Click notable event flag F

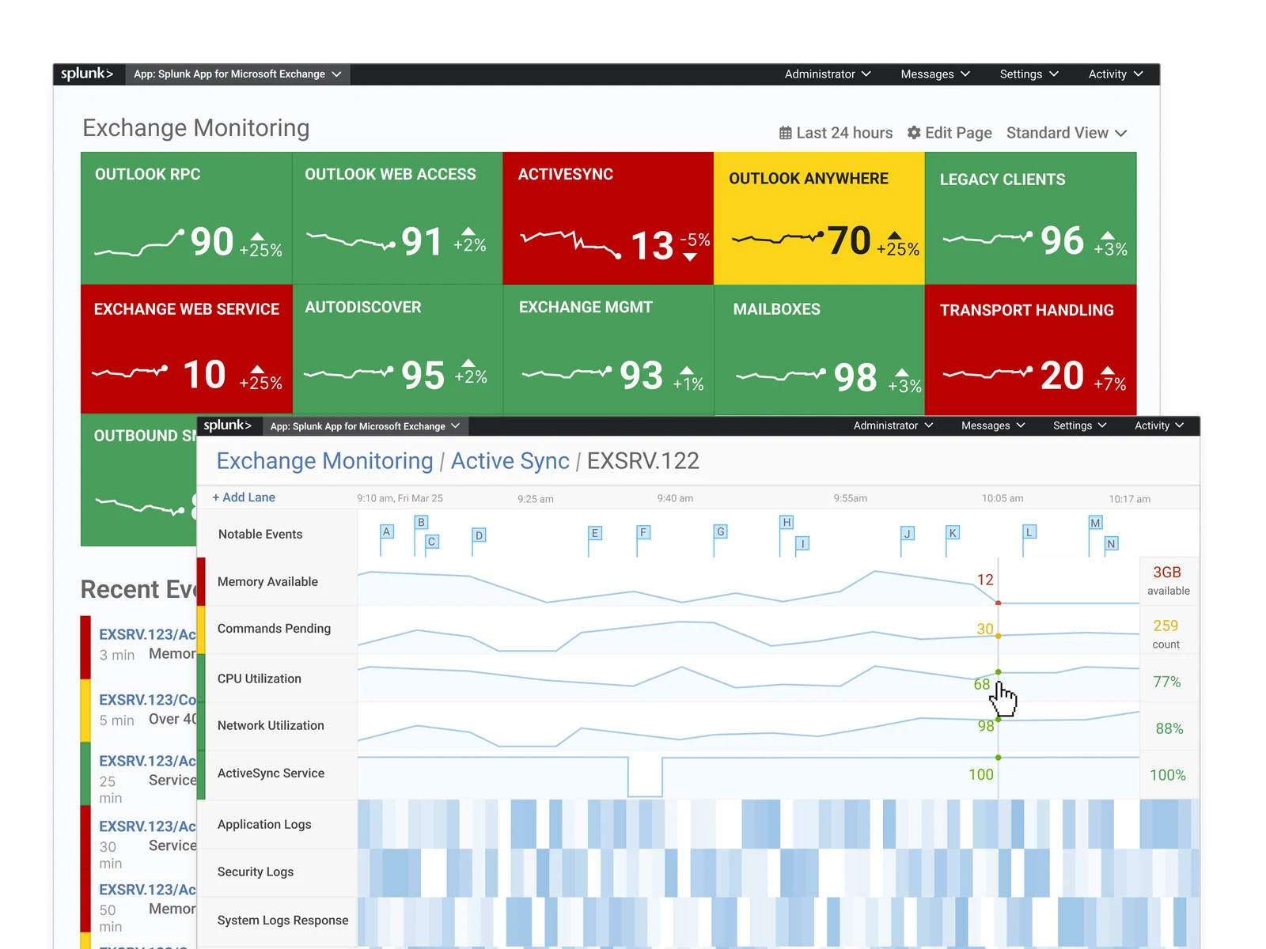coord(644,532)
